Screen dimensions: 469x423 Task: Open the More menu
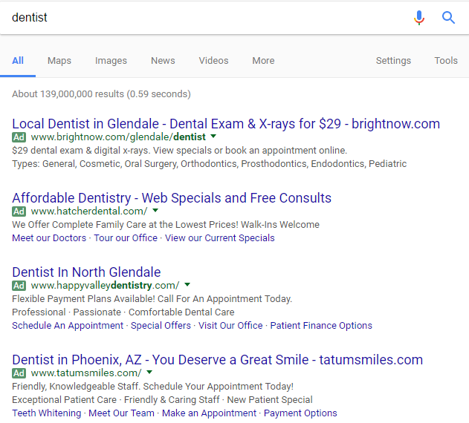263,61
